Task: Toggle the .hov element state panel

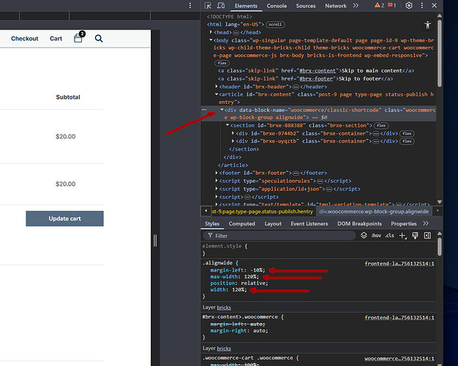Action: [x=377, y=236]
